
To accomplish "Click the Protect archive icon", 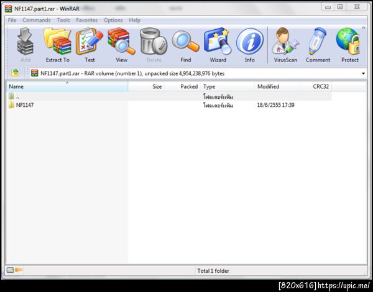I will pyautogui.click(x=349, y=45).
